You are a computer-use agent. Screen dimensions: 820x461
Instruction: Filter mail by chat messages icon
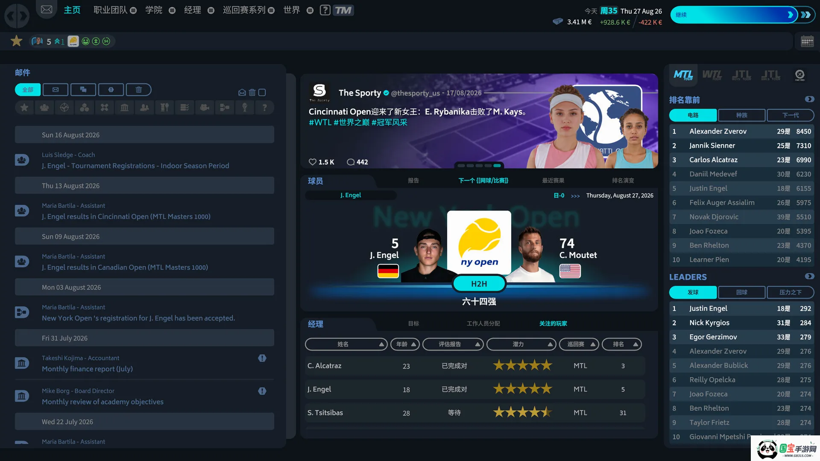[83, 90]
